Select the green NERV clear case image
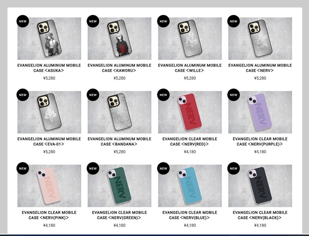 (x=120, y=186)
